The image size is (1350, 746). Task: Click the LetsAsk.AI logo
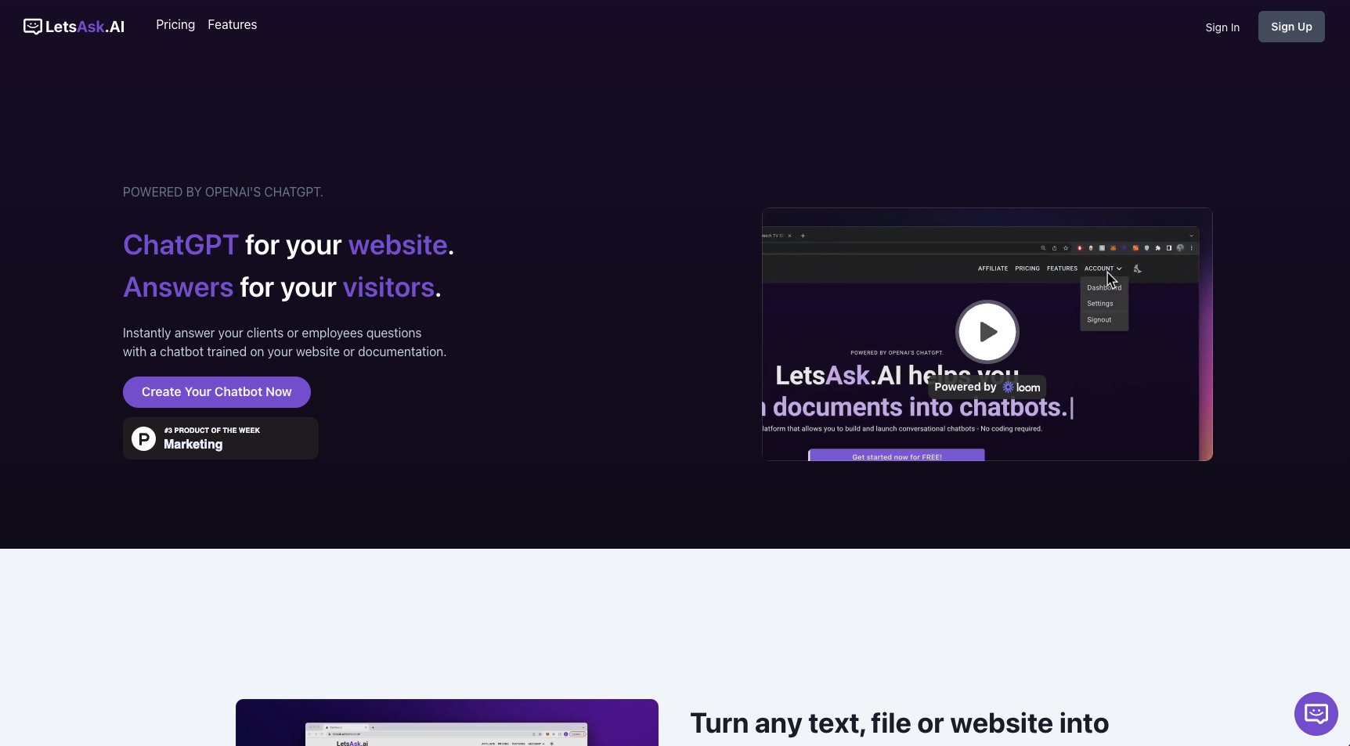(74, 27)
